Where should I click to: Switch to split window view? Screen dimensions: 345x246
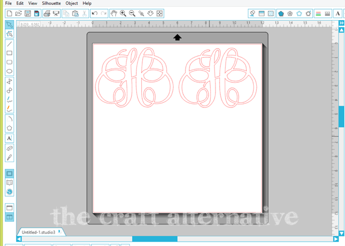click(x=10, y=217)
